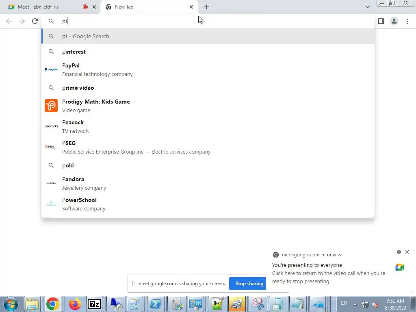Close the Meet zbn-ctdf-ris tab
This screenshot has height=312, width=416.
coord(94,7)
